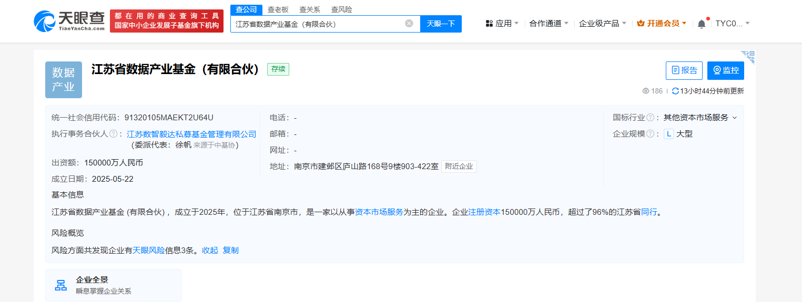The image size is (802, 302).
Task: Click the 风险概览 heading
Action: (67, 233)
